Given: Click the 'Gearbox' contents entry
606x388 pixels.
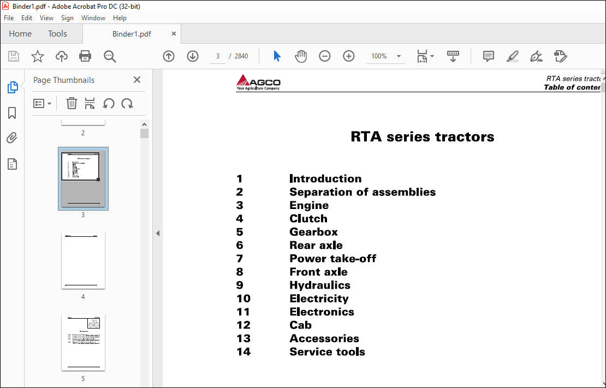Looking at the screenshot, I should [x=314, y=232].
